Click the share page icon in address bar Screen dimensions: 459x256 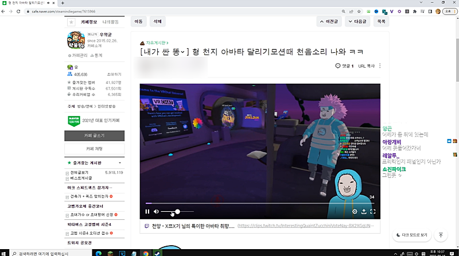click(x=351, y=11)
